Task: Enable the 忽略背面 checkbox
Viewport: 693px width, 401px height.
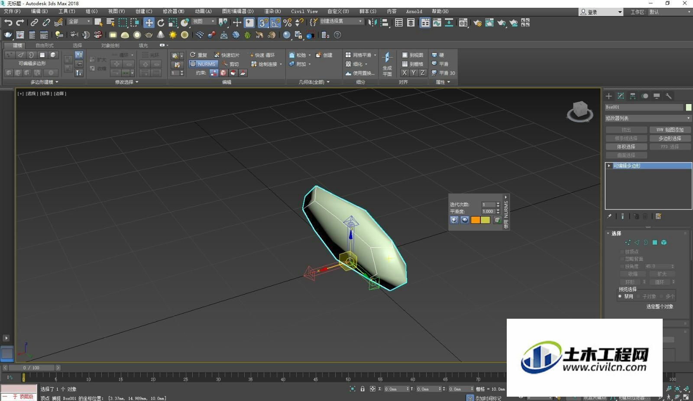Action: click(x=622, y=259)
